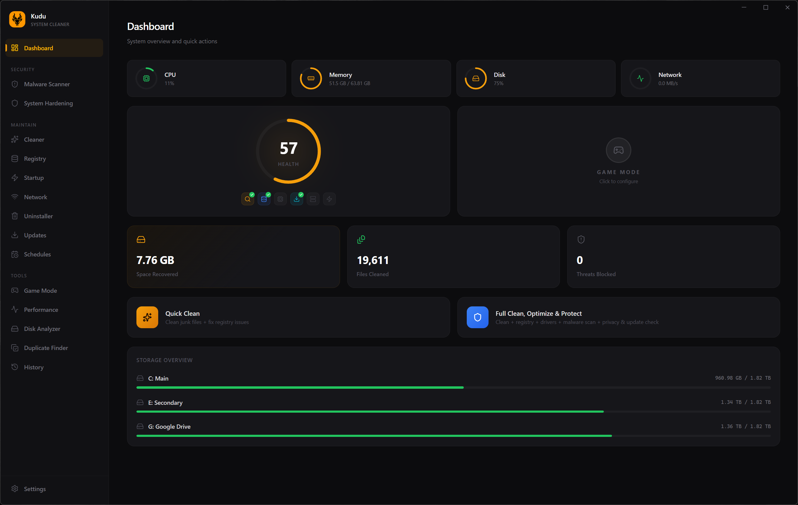Image resolution: width=798 pixels, height=505 pixels.
Task: Open Settings at the sidebar bottom
Action: pyautogui.click(x=34, y=489)
